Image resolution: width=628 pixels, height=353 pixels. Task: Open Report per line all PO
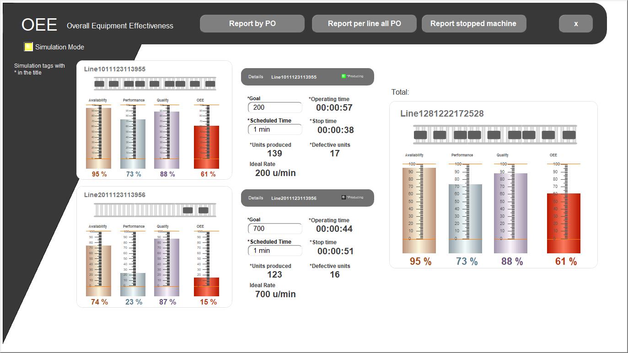tap(364, 24)
